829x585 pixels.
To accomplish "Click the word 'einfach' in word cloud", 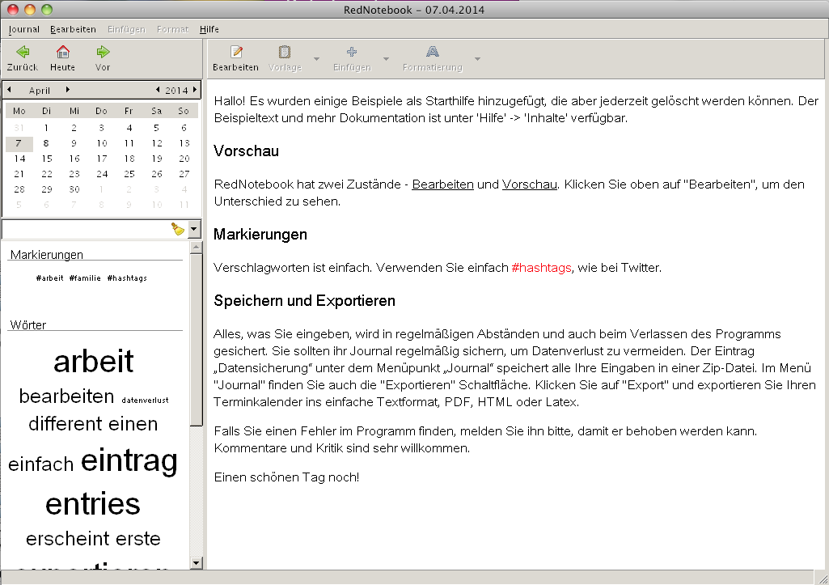I will [x=40, y=464].
